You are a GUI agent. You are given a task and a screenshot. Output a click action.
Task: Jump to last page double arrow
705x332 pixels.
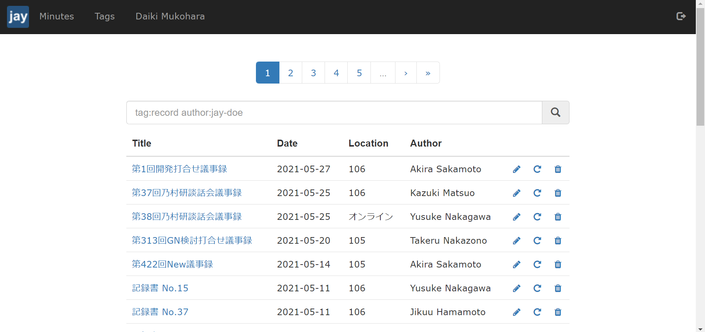point(428,73)
